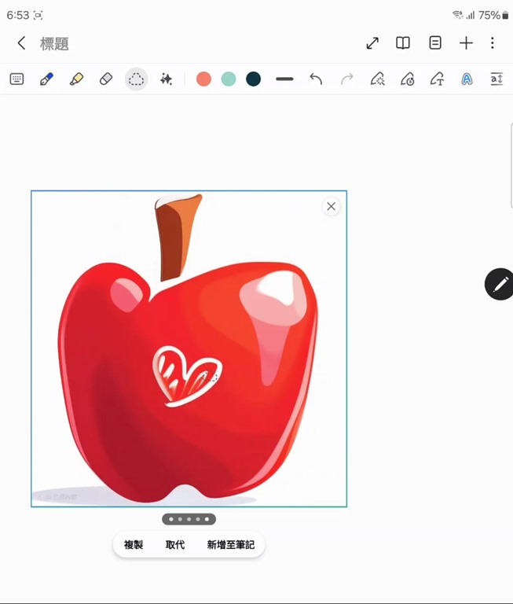
Task: Tap the battery 75% status indicator
Action: pyautogui.click(x=493, y=15)
